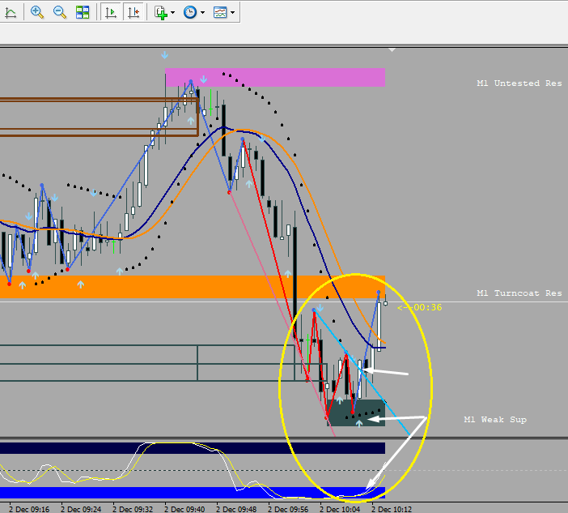Toggle Auto Scroll to latest bar
Viewport: 568px width, 513px height.
111,13
